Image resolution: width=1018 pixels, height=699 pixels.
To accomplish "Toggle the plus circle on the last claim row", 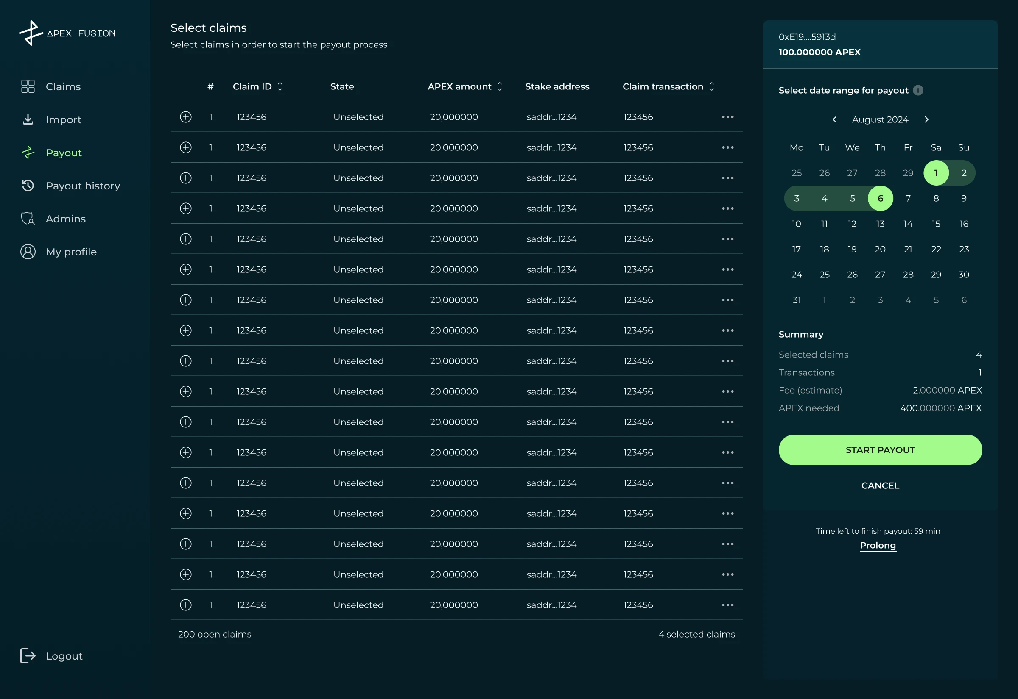I will point(186,605).
